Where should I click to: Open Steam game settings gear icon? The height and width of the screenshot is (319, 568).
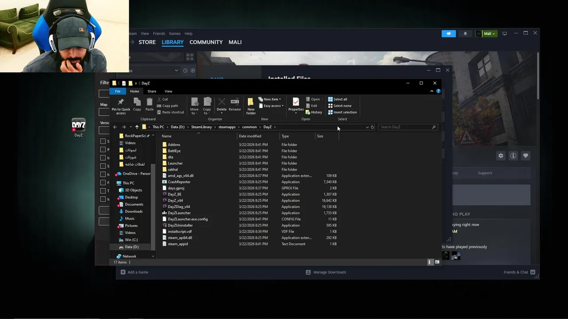click(501, 156)
